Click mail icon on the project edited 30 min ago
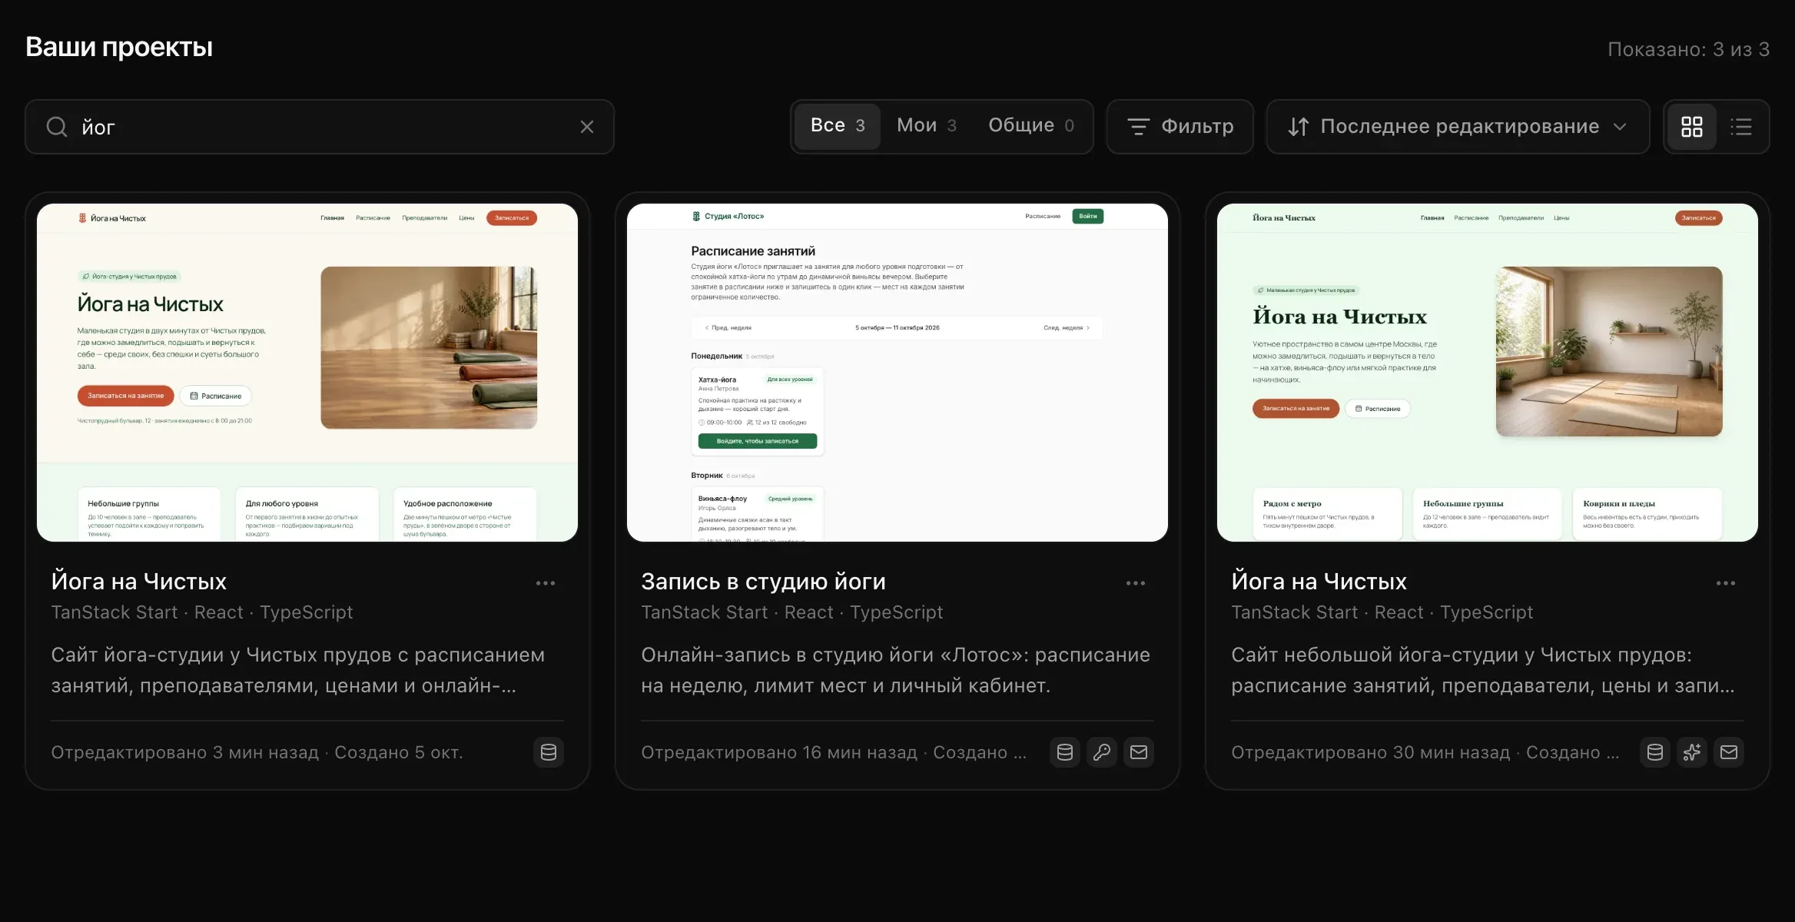The width and height of the screenshot is (1795, 922). point(1729,752)
